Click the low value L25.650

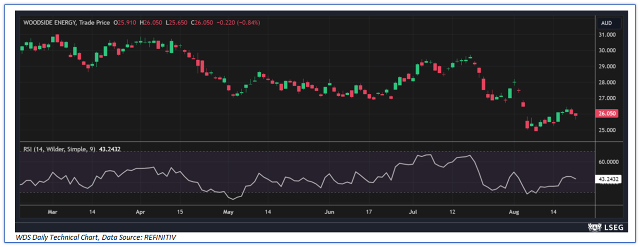(176, 23)
